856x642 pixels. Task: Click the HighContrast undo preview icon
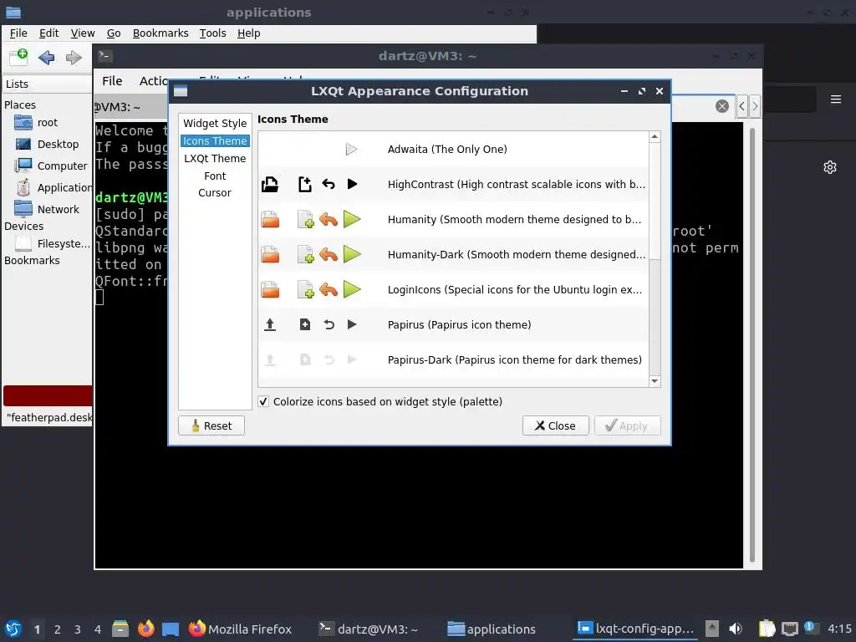328,185
